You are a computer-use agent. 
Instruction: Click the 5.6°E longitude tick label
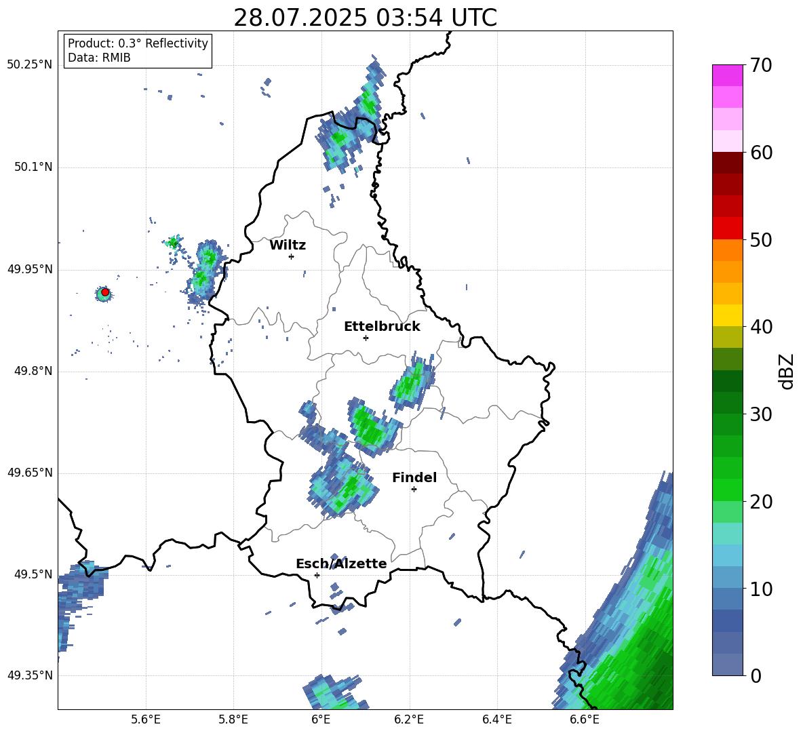pos(145,719)
